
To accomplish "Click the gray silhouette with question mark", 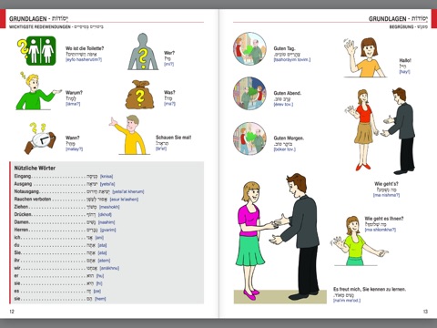I will 143,52.
